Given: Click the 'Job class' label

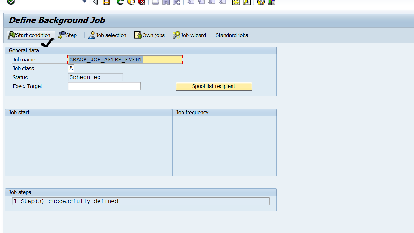Looking at the screenshot, I should click(x=23, y=68).
